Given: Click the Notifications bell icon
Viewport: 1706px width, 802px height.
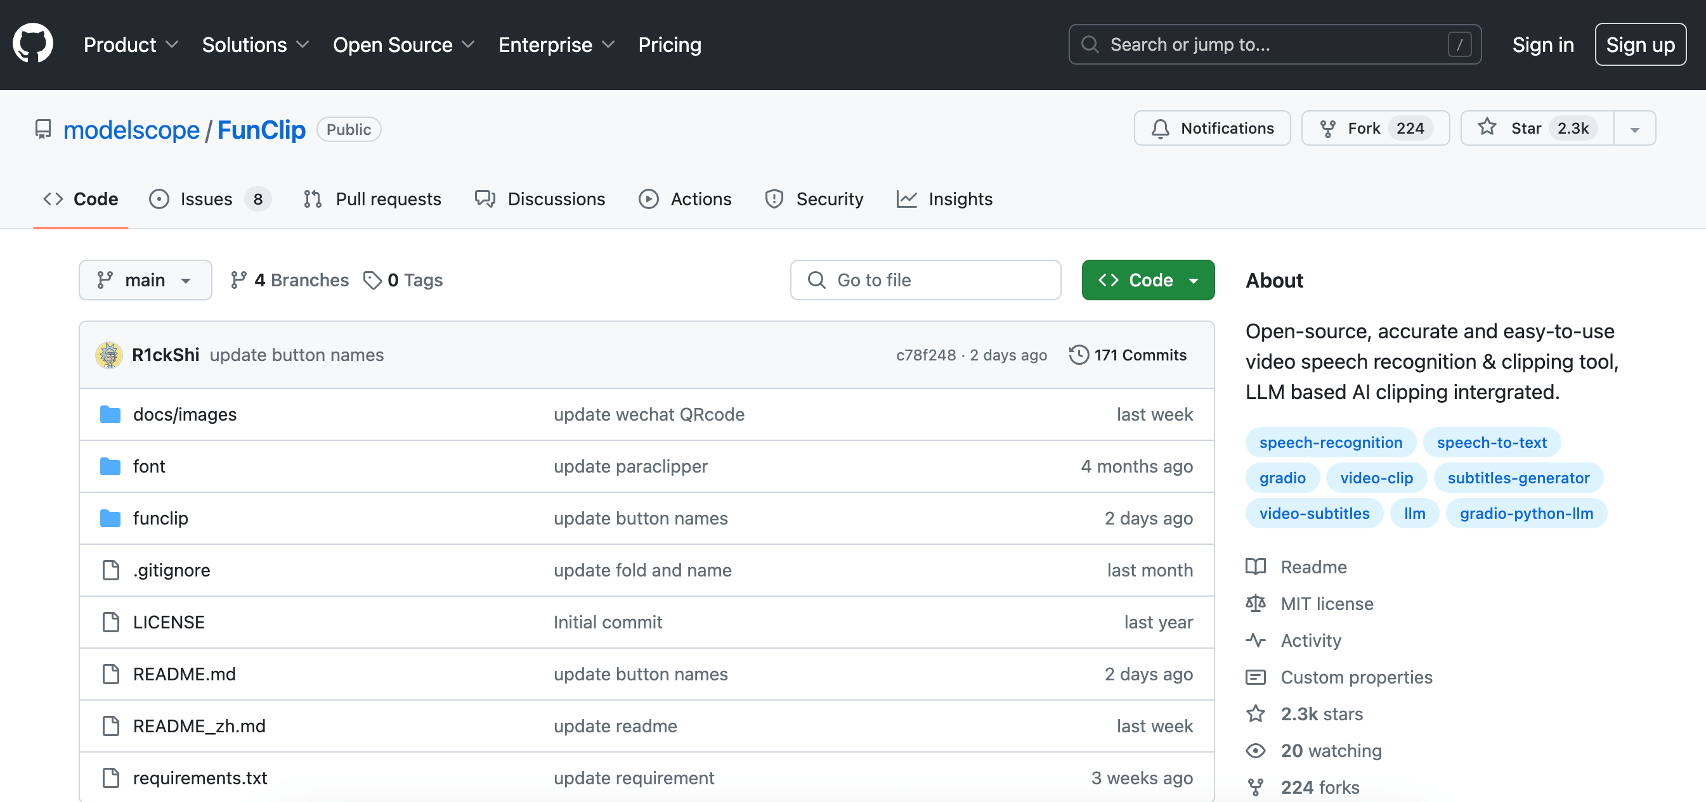Looking at the screenshot, I should coord(1159,129).
